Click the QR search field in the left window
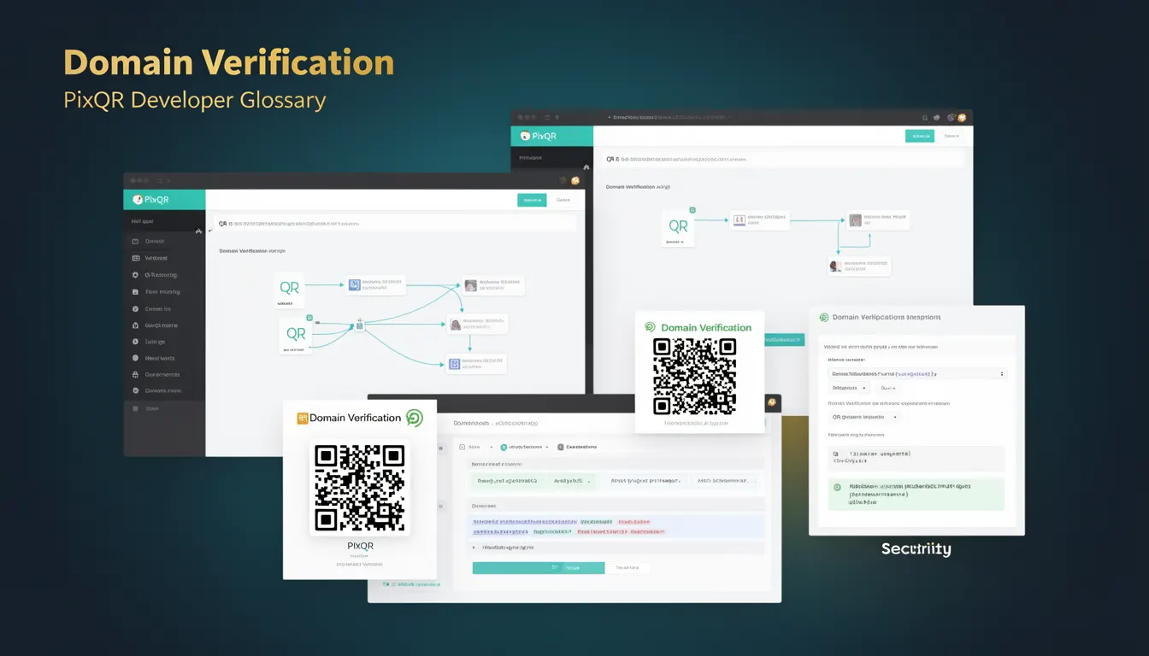 point(395,223)
